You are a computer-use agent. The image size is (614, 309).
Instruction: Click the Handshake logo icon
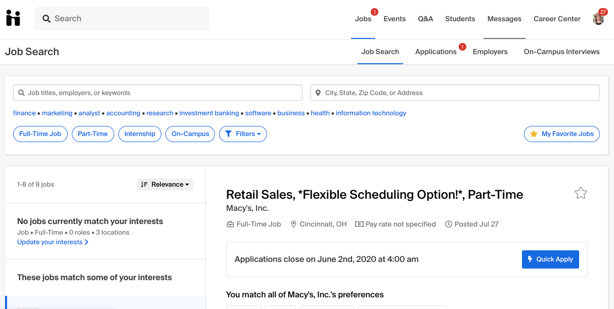13,19
